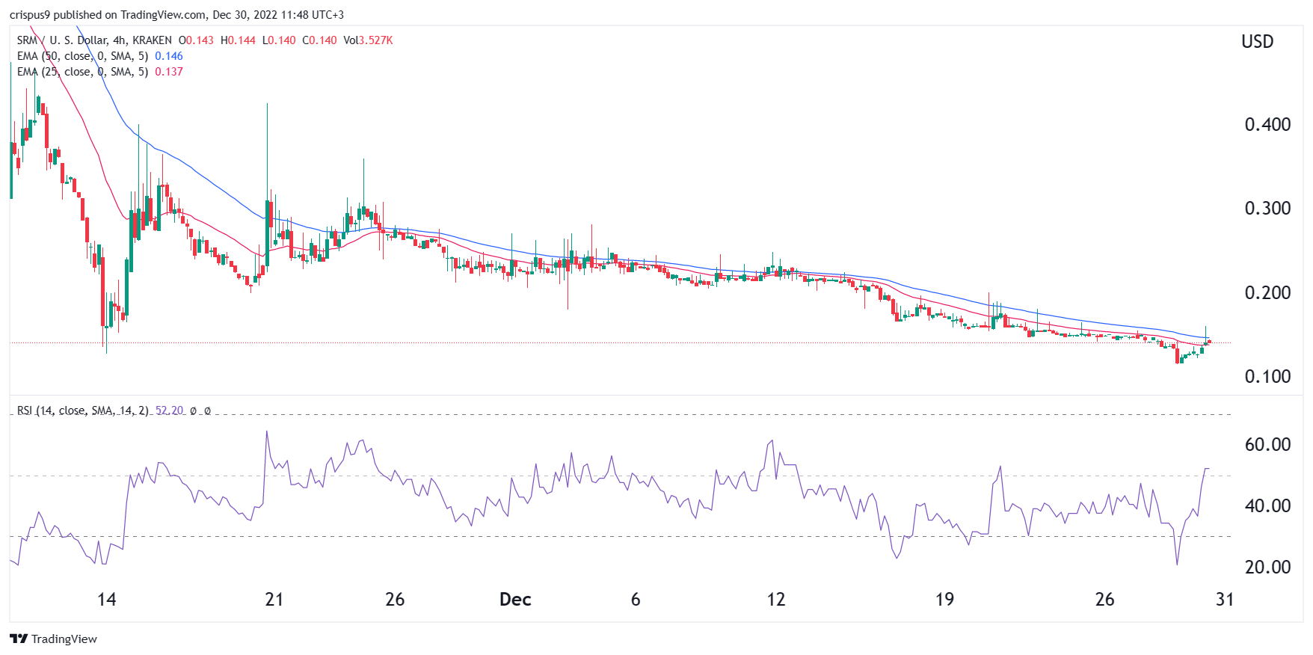Click the volume reading Vol3.527K

pos(368,40)
